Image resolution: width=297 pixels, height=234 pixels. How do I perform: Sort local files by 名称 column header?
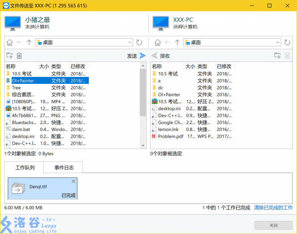coord(20,66)
